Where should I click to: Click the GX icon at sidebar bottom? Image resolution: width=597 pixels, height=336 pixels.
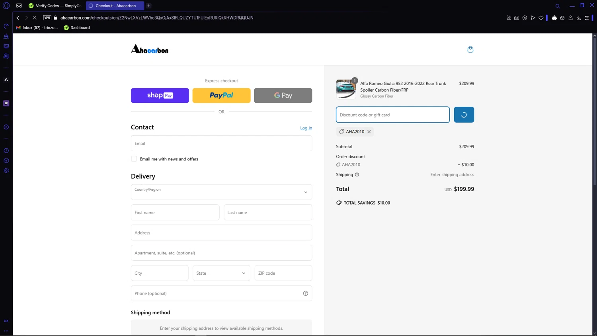6,321
